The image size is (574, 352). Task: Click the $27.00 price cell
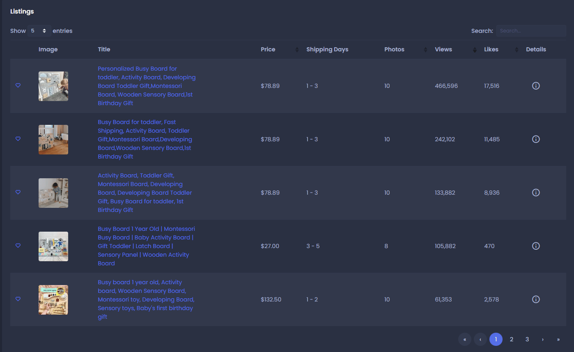point(270,246)
